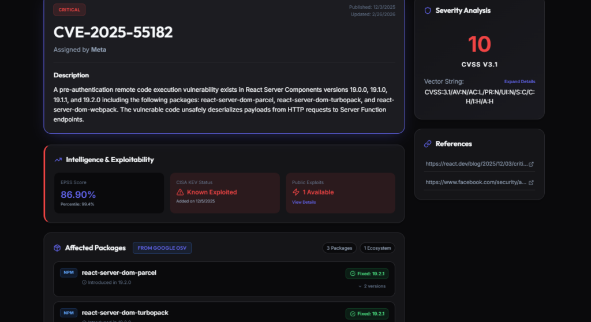Click the Fixed: 19.2.1 badge for react-server-dom-turbopack
Screen dimensions: 591x322
click(x=366, y=314)
